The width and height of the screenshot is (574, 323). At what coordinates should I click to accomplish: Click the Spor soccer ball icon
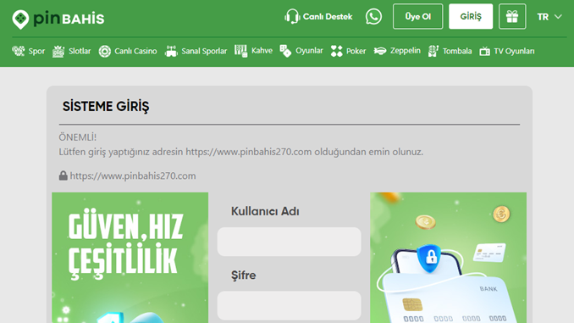[19, 51]
